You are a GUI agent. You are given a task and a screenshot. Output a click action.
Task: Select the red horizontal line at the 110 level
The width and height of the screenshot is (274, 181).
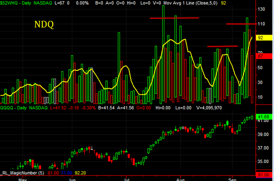click(x=241, y=24)
